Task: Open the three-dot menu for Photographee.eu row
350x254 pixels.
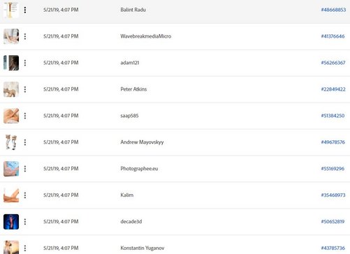Action: (x=25, y=169)
